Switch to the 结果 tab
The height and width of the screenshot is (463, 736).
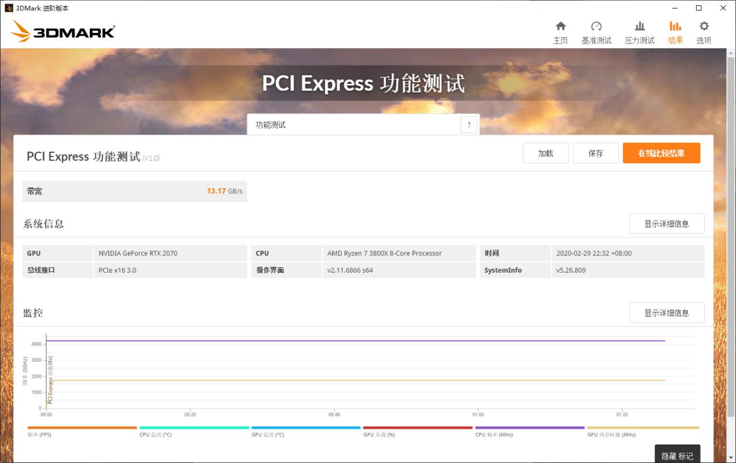pyautogui.click(x=675, y=32)
